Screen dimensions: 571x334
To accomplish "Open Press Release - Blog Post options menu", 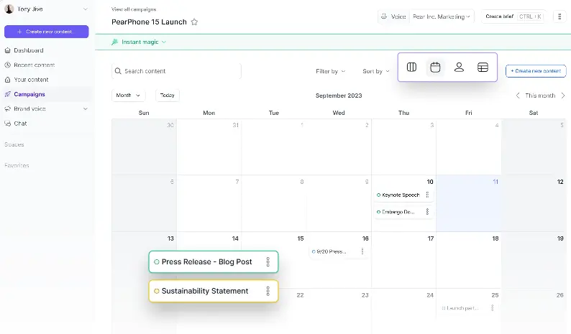I will point(268,262).
